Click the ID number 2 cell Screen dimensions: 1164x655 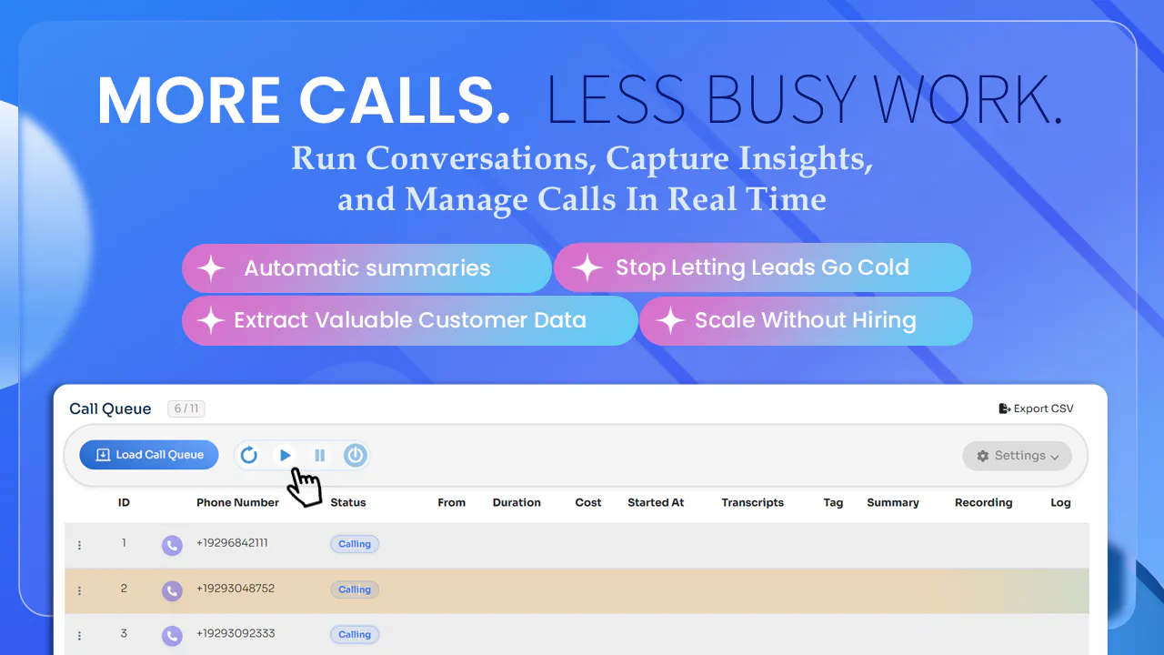124,589
